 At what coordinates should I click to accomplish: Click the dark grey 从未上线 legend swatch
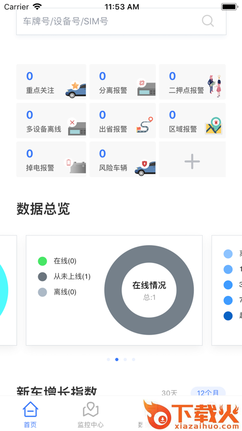tap(42, 277)
